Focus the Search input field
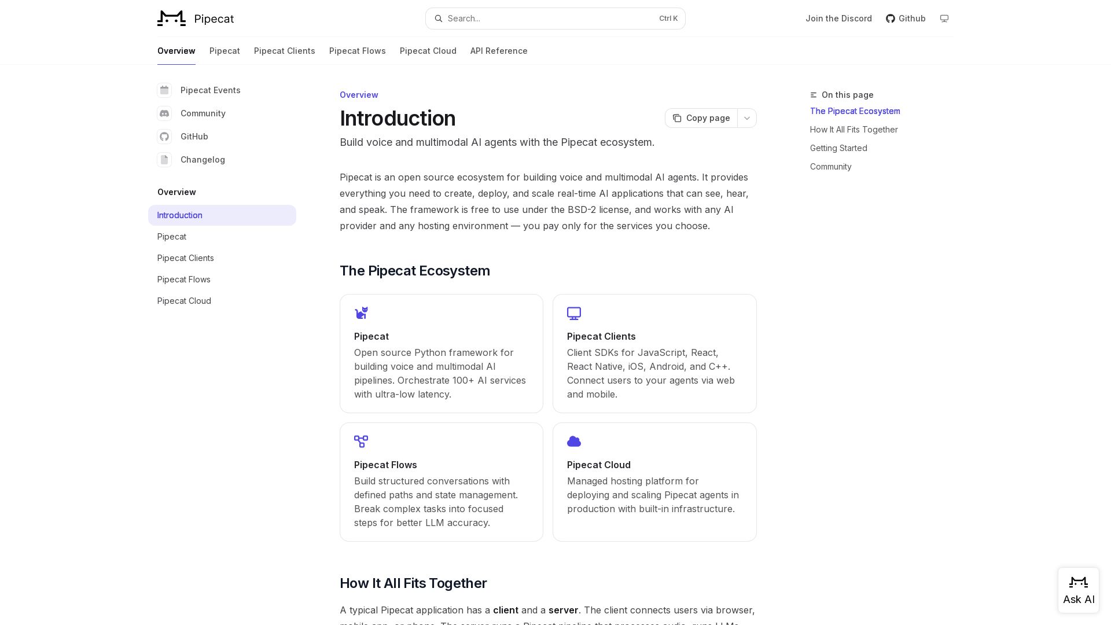Image resolution: width=1111 pixels, height=625 pixels. (x=555, y=19)
